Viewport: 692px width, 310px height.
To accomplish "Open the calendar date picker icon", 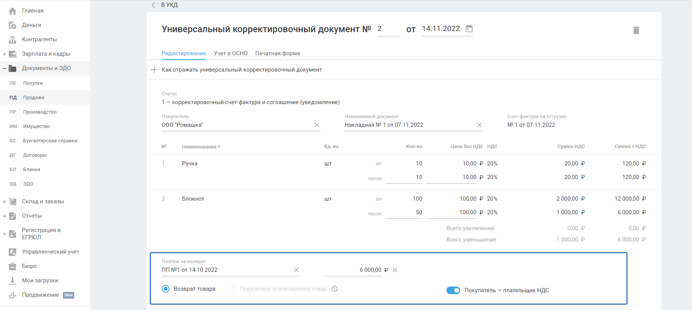I will coord(469,29).
